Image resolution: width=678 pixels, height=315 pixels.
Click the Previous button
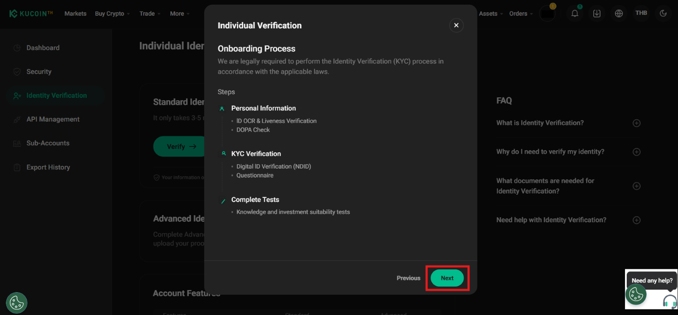pos(408,278)
